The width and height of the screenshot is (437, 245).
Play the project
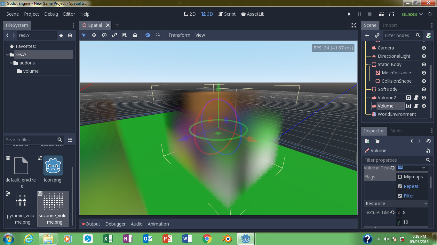tap(349, 14)
